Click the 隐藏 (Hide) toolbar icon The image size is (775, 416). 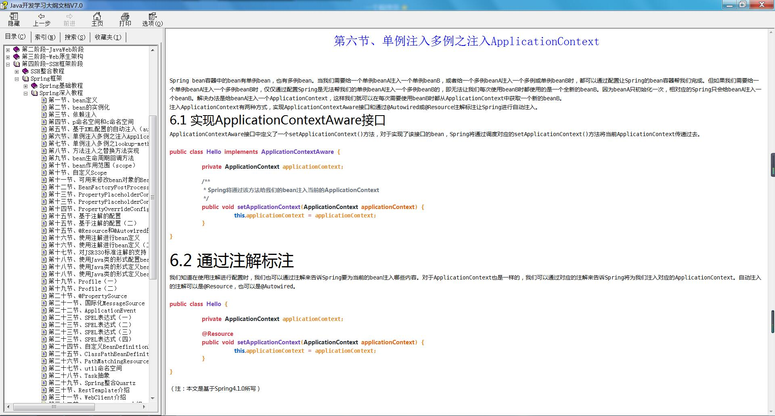point(14,19)
